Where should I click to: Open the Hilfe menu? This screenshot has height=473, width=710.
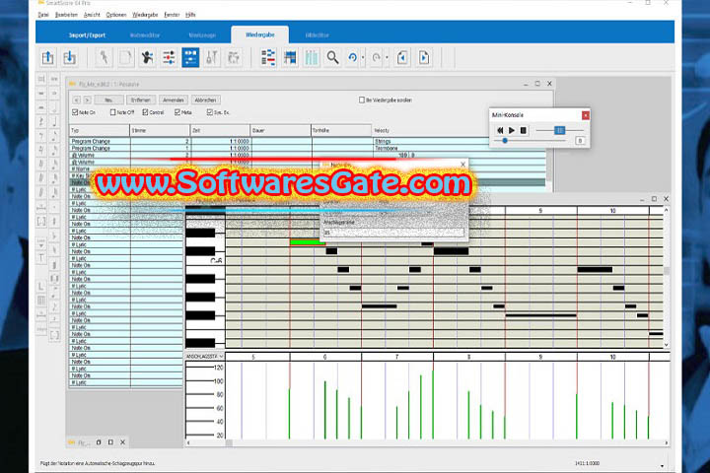coord(190,15)
